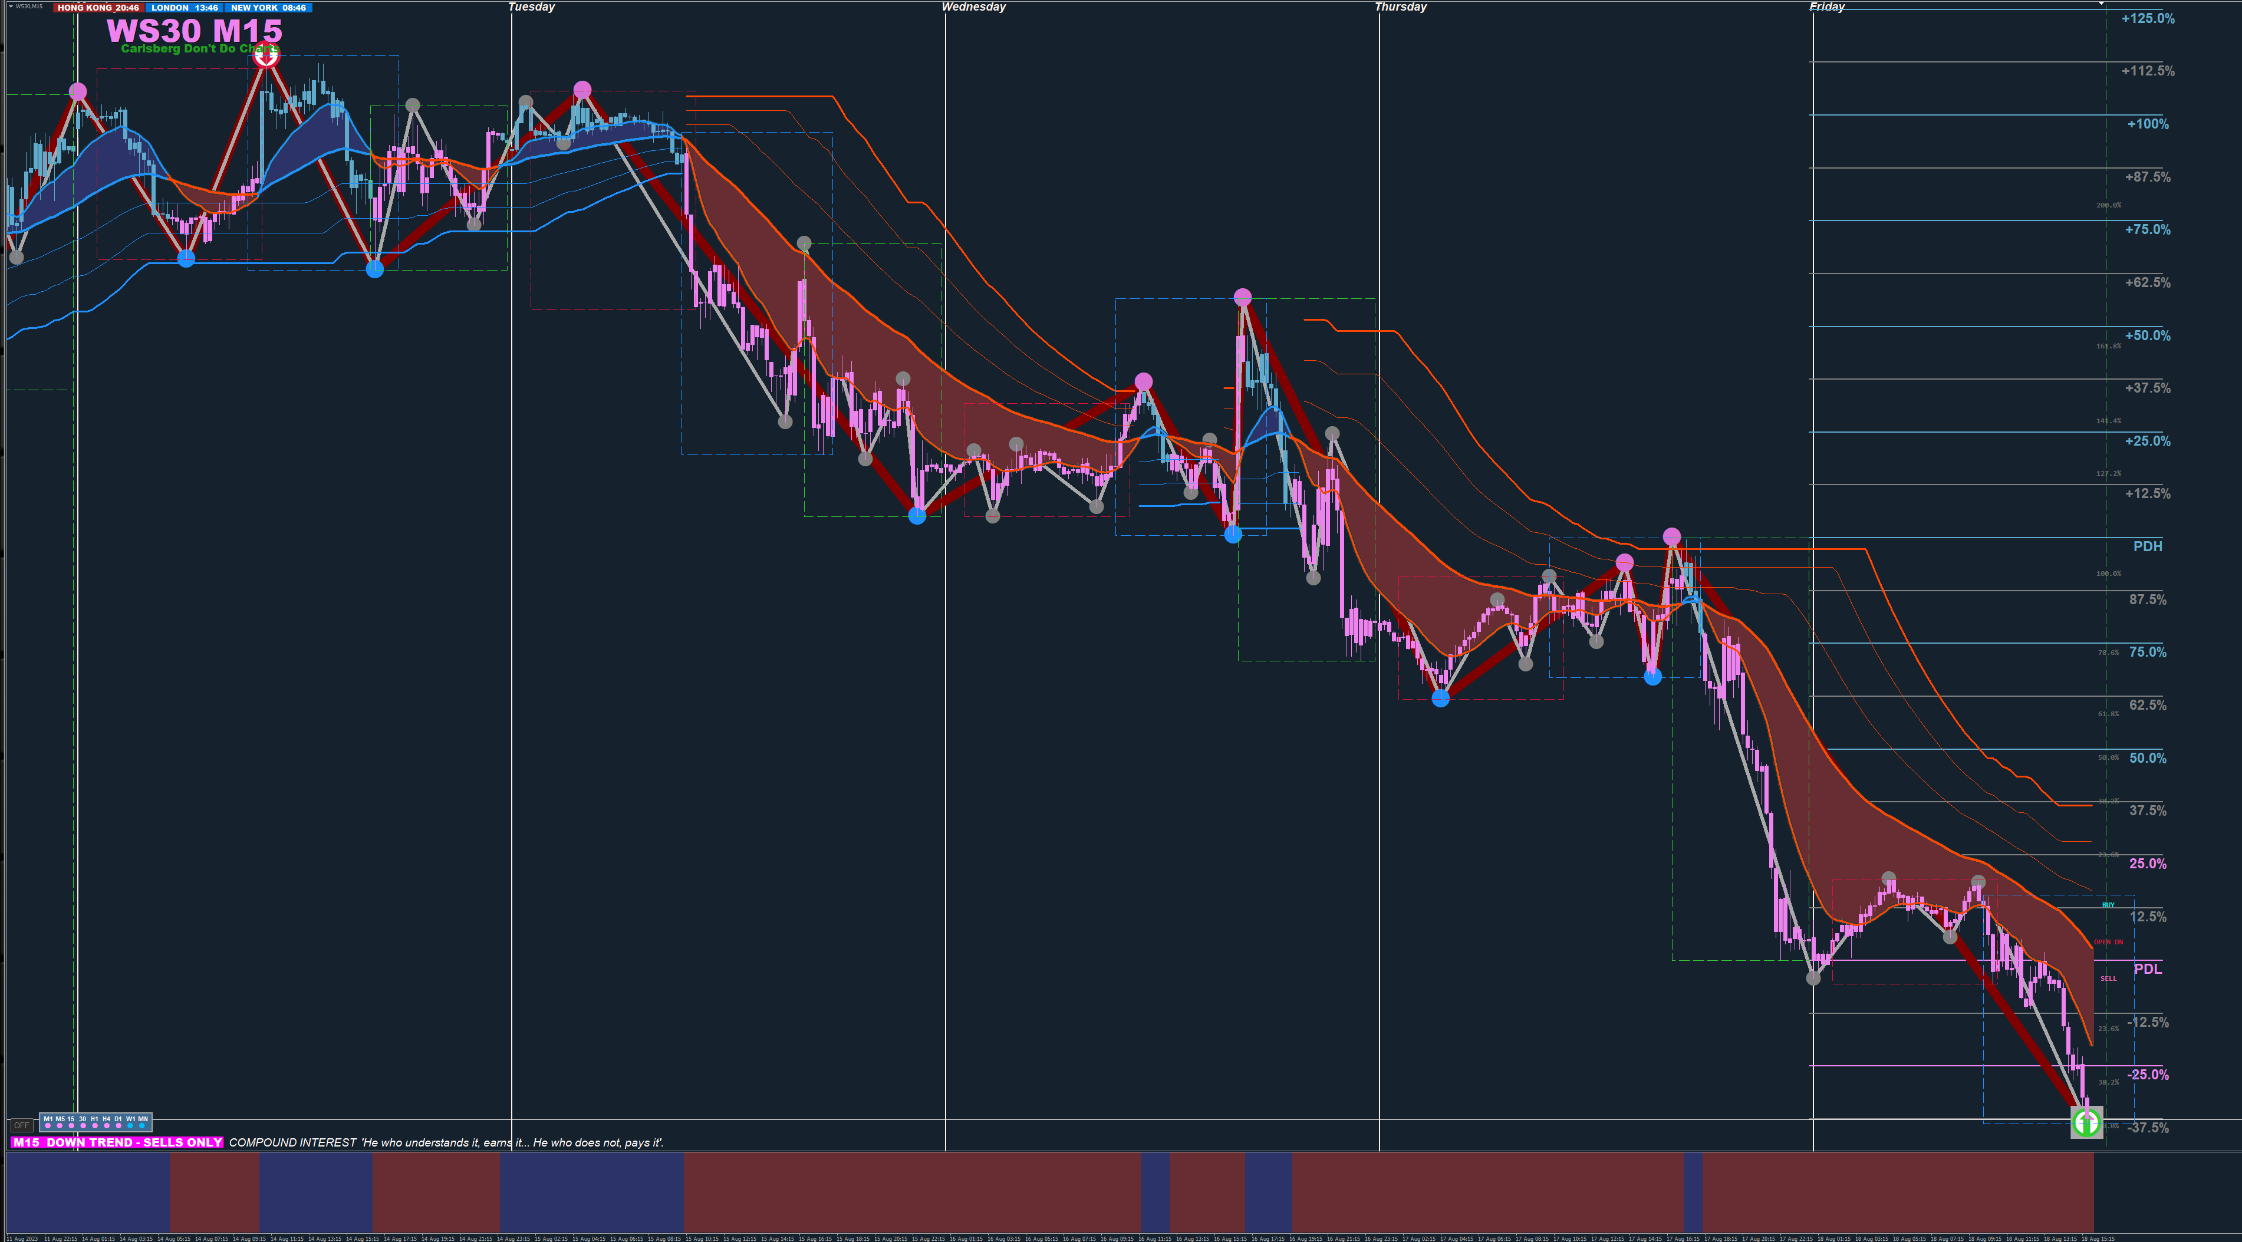The height and width of the screenshot is (1242, 2242).
Task: Click the London 13:46 session label
Action: 185,8
